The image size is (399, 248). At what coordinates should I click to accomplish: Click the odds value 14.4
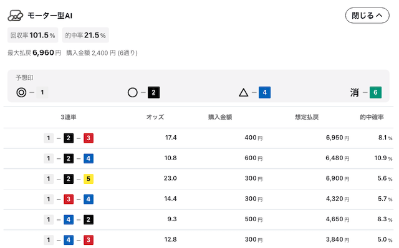(x=170, y=199)
